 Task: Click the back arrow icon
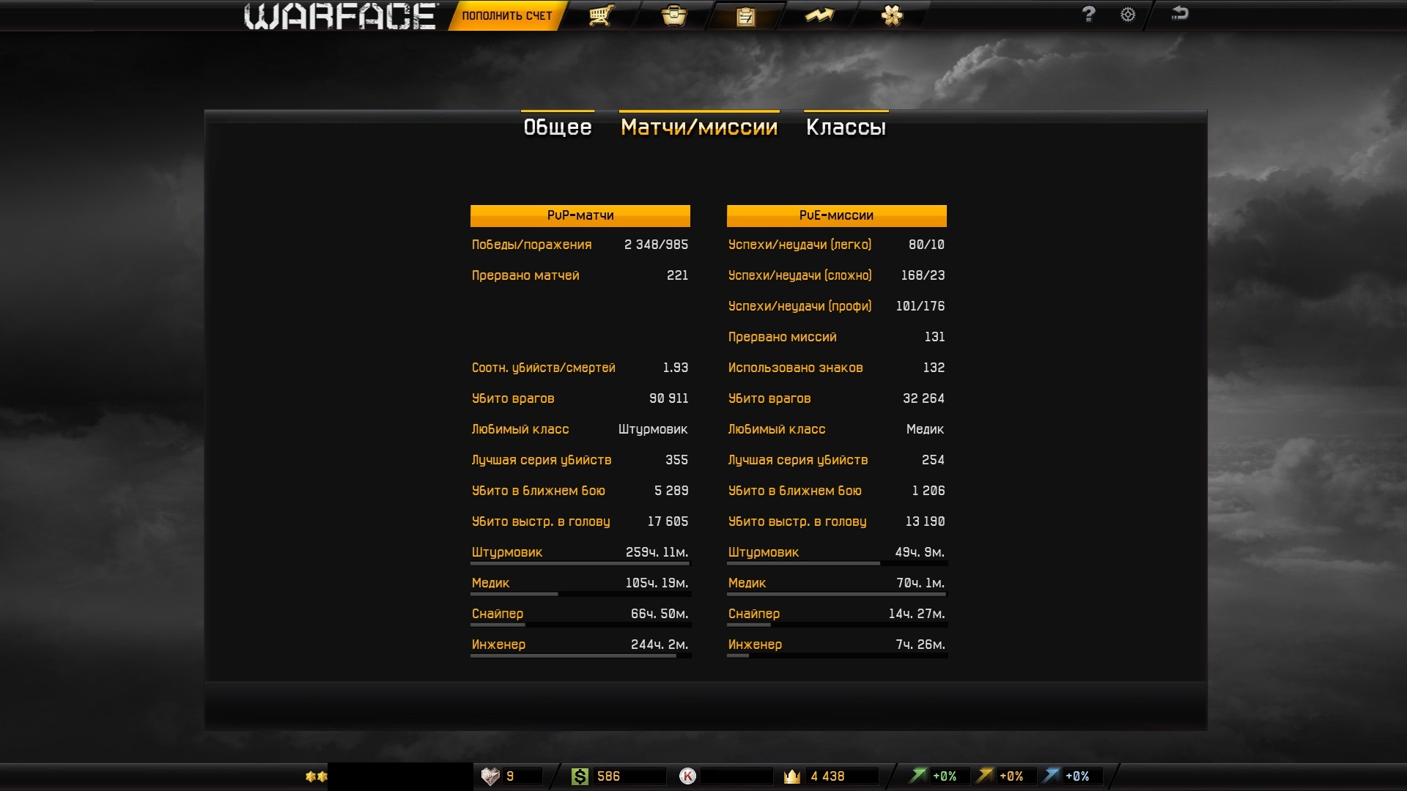(1180, 13)
